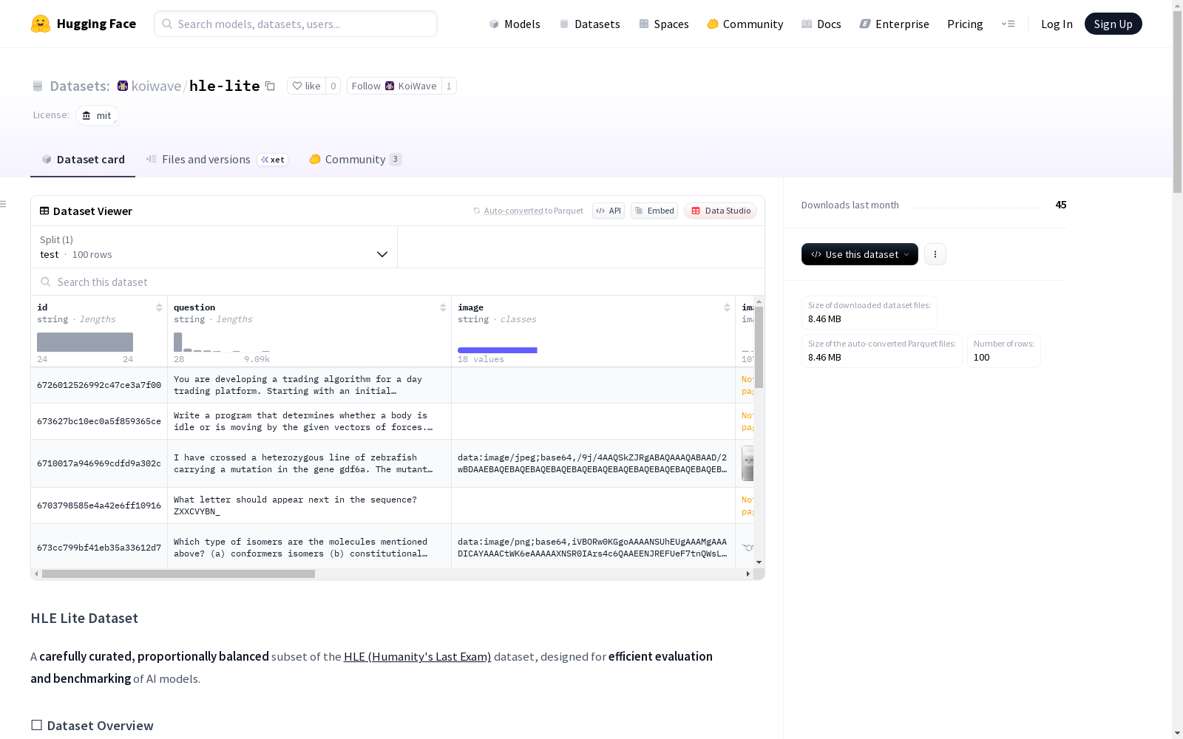Select row id 673627bc10ec0a5f859365ce
This screenshot has width=1183, height=739.
99,421
